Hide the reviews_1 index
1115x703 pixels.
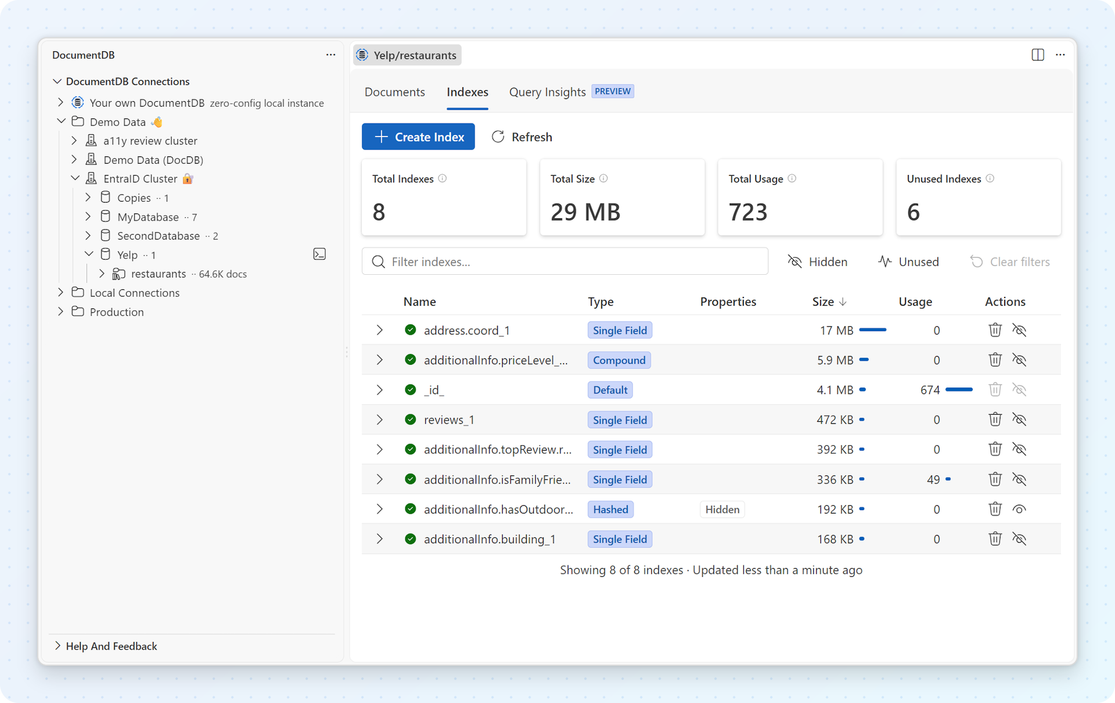click(1019, 419)
